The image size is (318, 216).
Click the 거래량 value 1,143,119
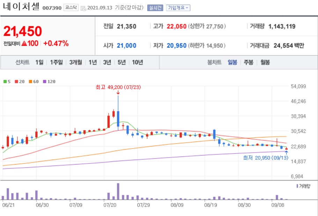282,26
